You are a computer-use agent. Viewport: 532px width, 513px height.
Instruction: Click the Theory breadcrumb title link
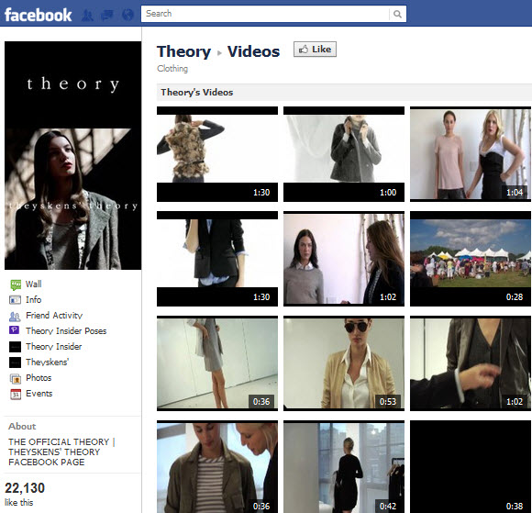(x=183, y=51)
